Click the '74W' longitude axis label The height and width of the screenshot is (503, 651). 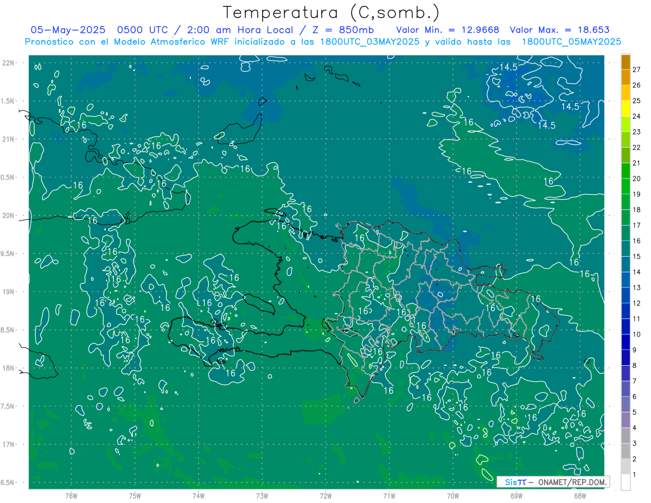(x=198, y=495)
